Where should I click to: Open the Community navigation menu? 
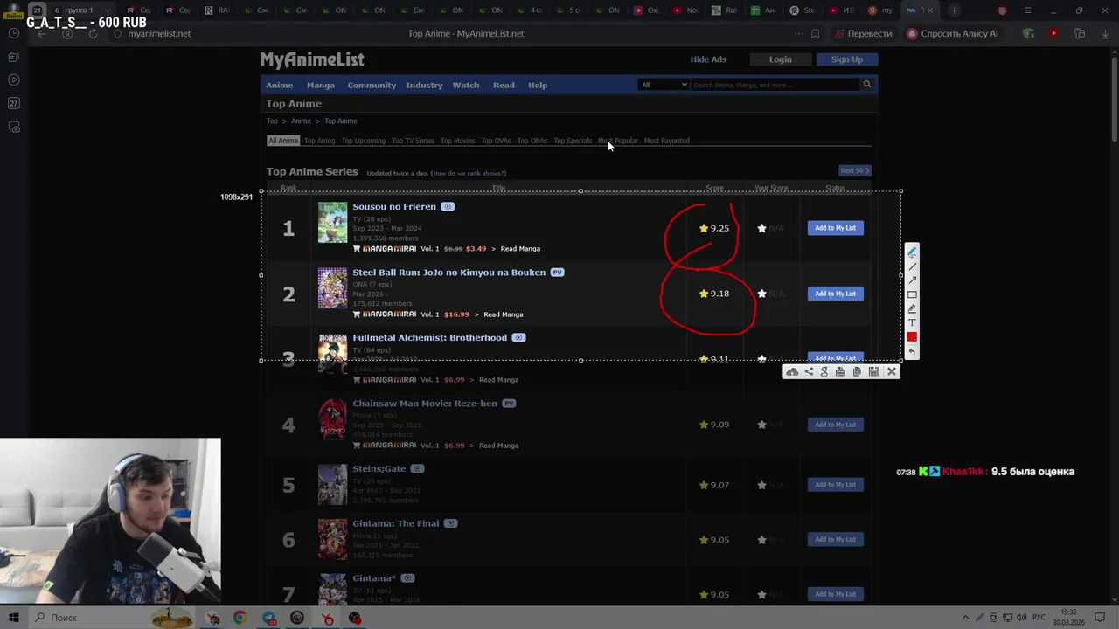click(x=372, y=85)
